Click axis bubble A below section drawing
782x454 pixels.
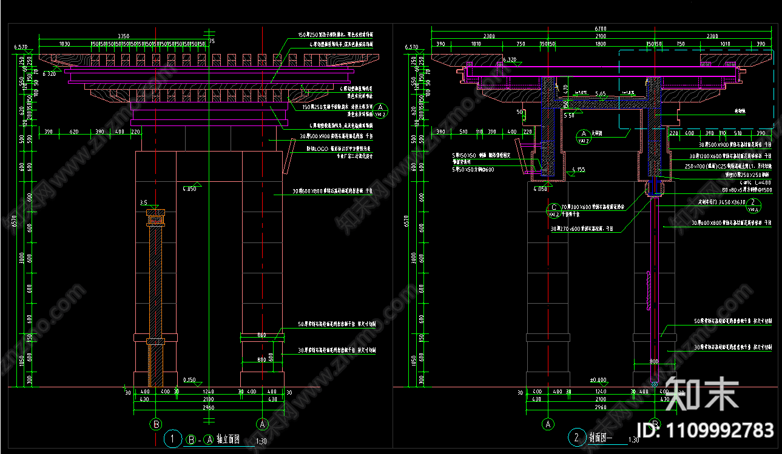548,424
